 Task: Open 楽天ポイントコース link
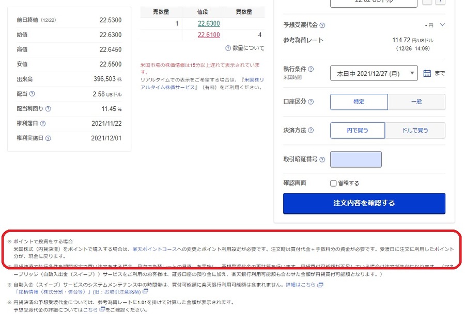[154, 249]
